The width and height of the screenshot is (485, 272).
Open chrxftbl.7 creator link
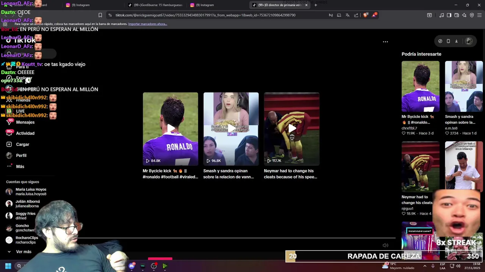(409, 128)
